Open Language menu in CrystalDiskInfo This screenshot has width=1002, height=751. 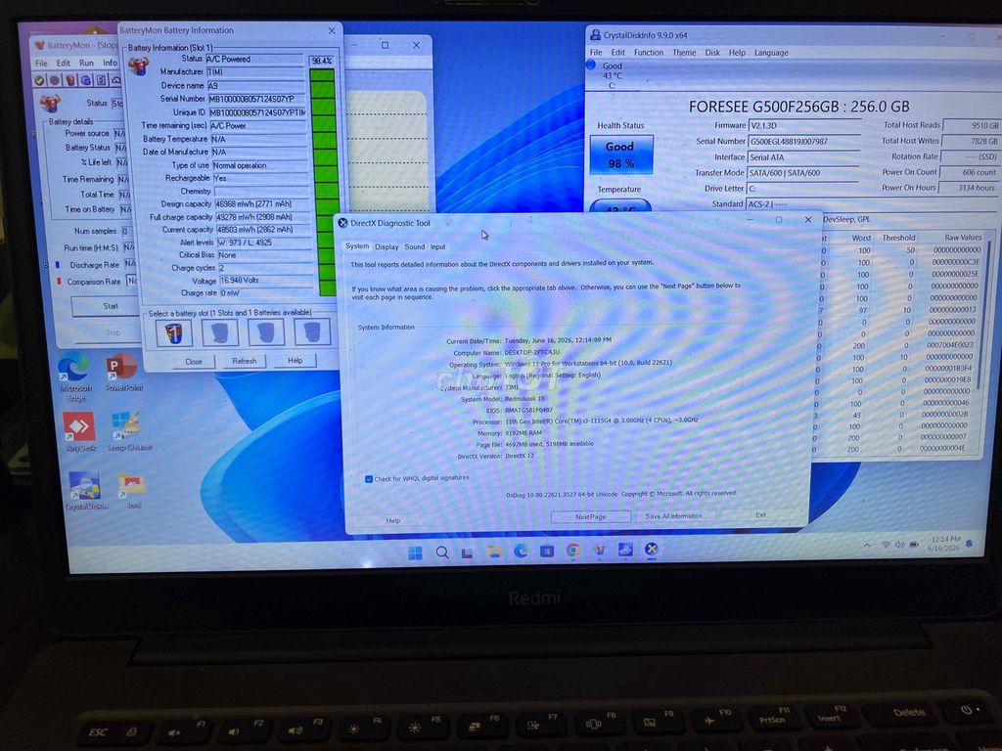[x=771, y=53]
